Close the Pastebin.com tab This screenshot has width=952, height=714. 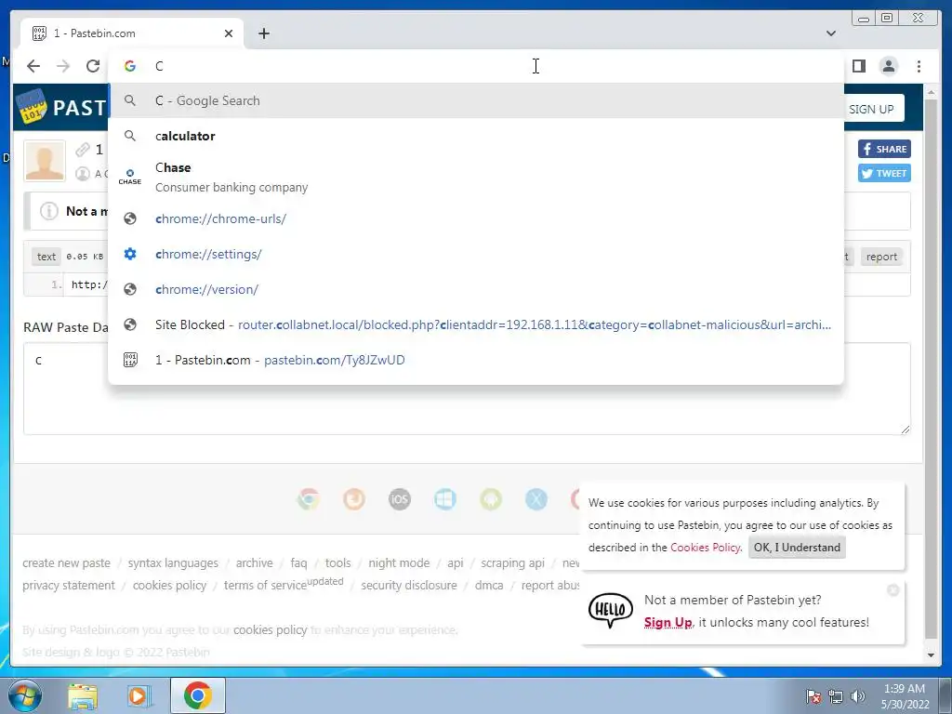(229, 33)
